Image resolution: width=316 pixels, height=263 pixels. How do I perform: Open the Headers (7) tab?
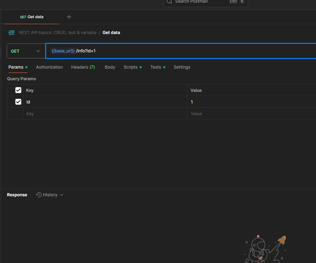83,67
